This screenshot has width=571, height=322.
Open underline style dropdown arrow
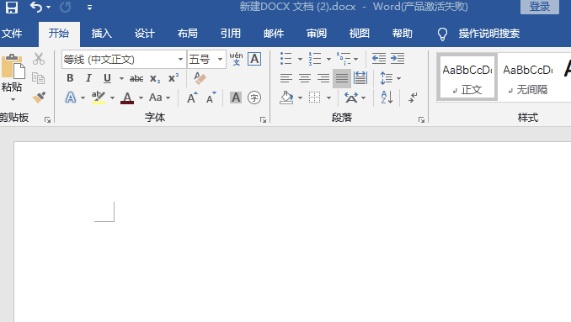(121, 78)
